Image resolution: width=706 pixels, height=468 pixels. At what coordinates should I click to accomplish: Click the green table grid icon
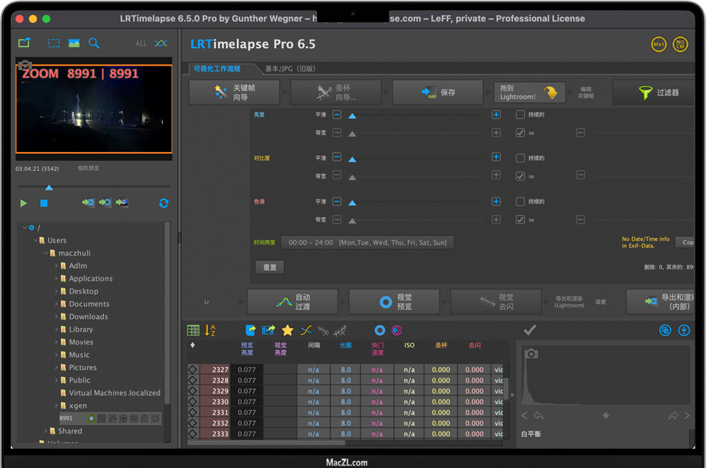pos(193,330)
